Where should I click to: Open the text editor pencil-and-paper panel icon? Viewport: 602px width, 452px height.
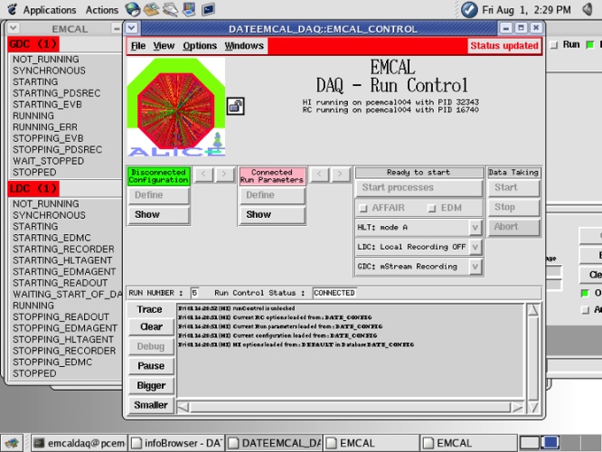pos(170,9)
